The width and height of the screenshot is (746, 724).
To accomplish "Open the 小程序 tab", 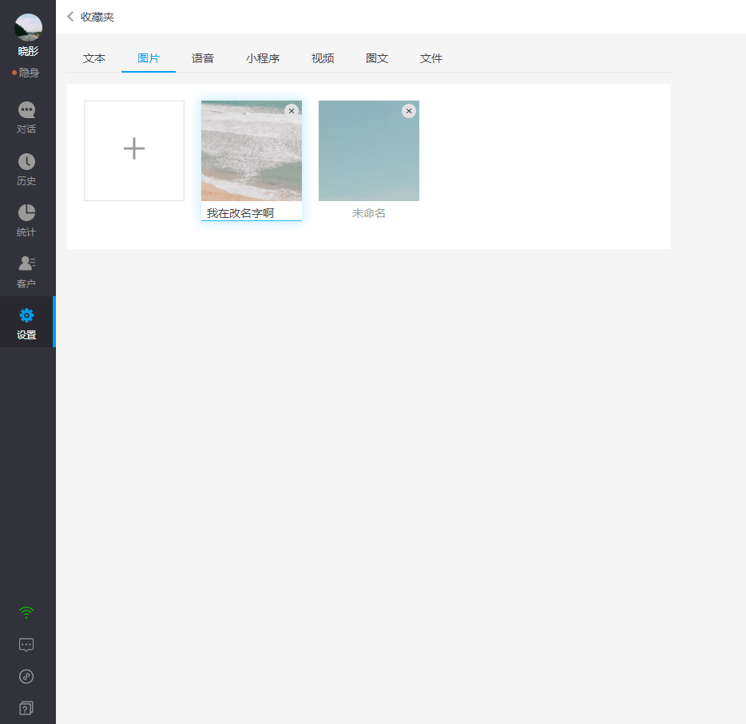I will tap(263, 58).
